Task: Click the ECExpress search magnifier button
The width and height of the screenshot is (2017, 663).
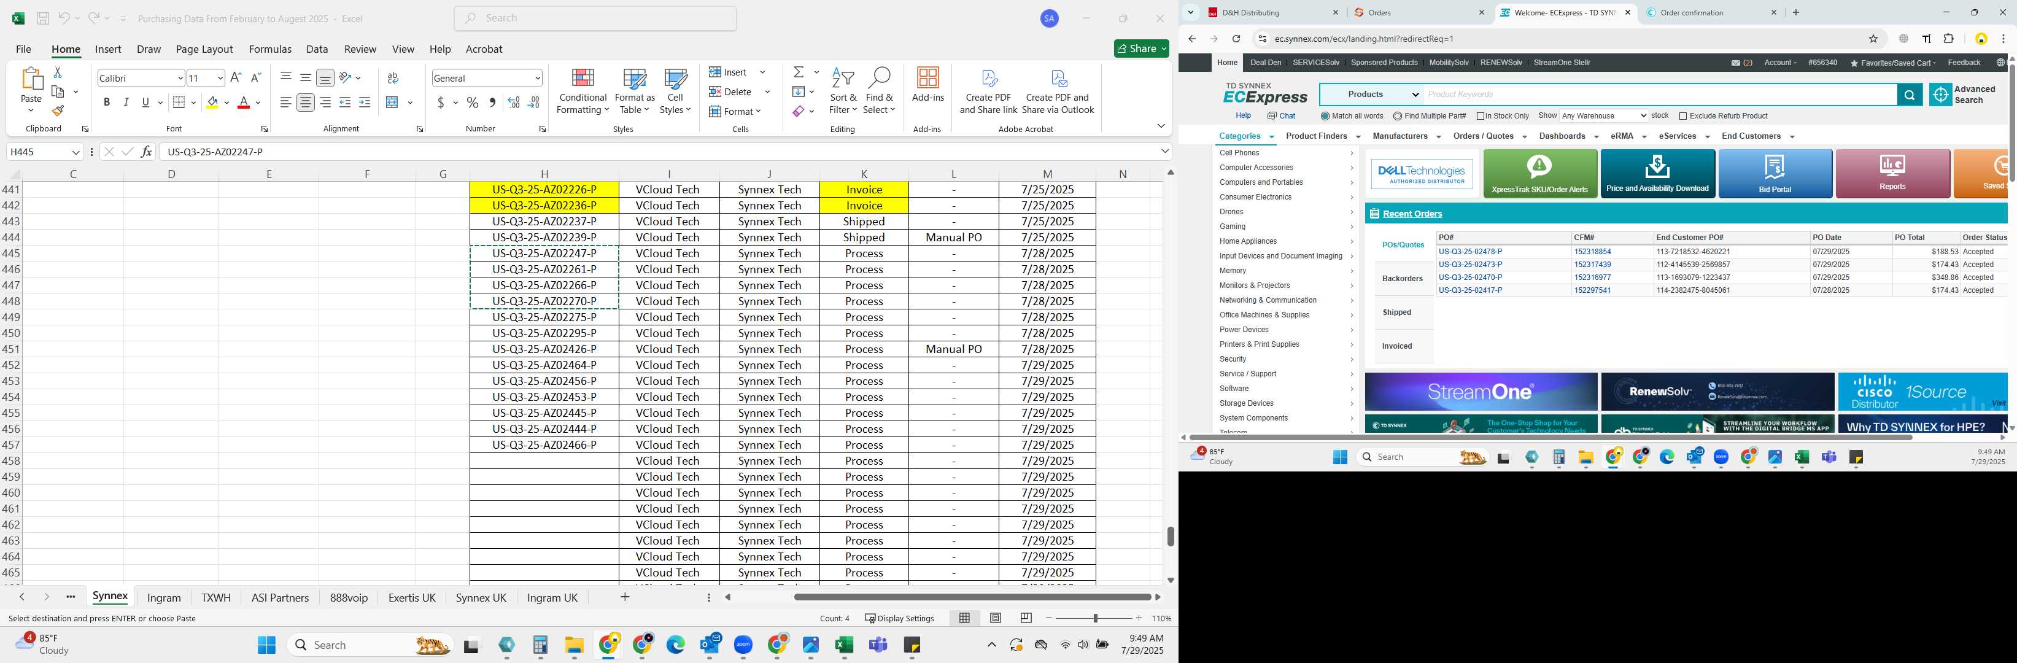Action: pyautogui.click(x=1909, y=95)
